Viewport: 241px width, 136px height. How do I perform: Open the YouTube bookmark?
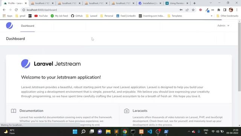point(41,16)
